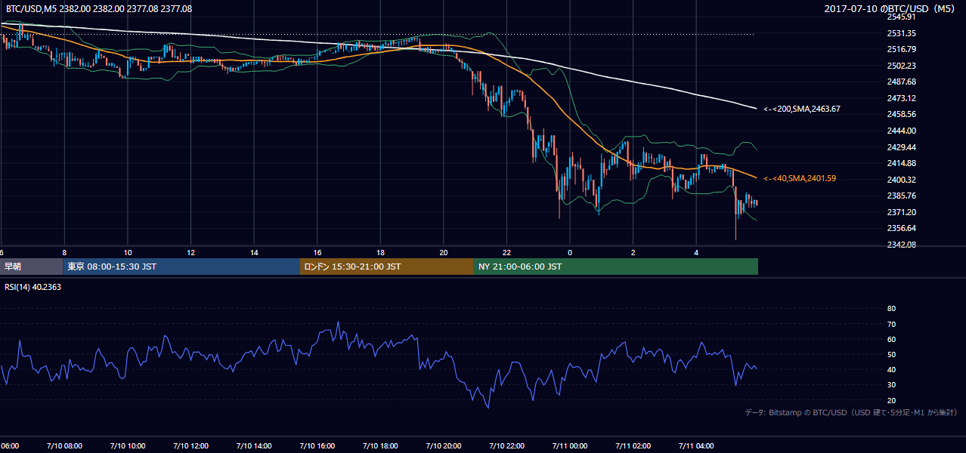Click hour label 8 on price chart axis
Viewport: 966px width, 453px height.
click(64, 252)
